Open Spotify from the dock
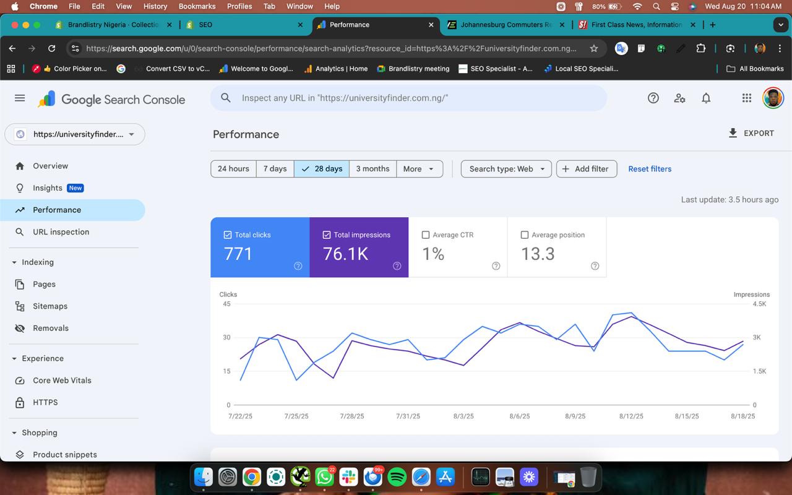The width and height of the screenshot is (792, 495). coord(397,477)
